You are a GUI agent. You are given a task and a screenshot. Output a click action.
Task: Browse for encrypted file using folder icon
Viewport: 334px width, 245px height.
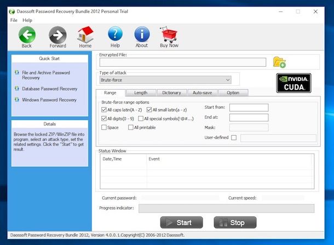pos(279,62)
